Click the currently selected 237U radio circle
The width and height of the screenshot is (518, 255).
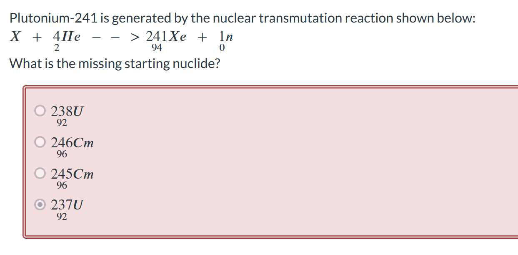40,205
